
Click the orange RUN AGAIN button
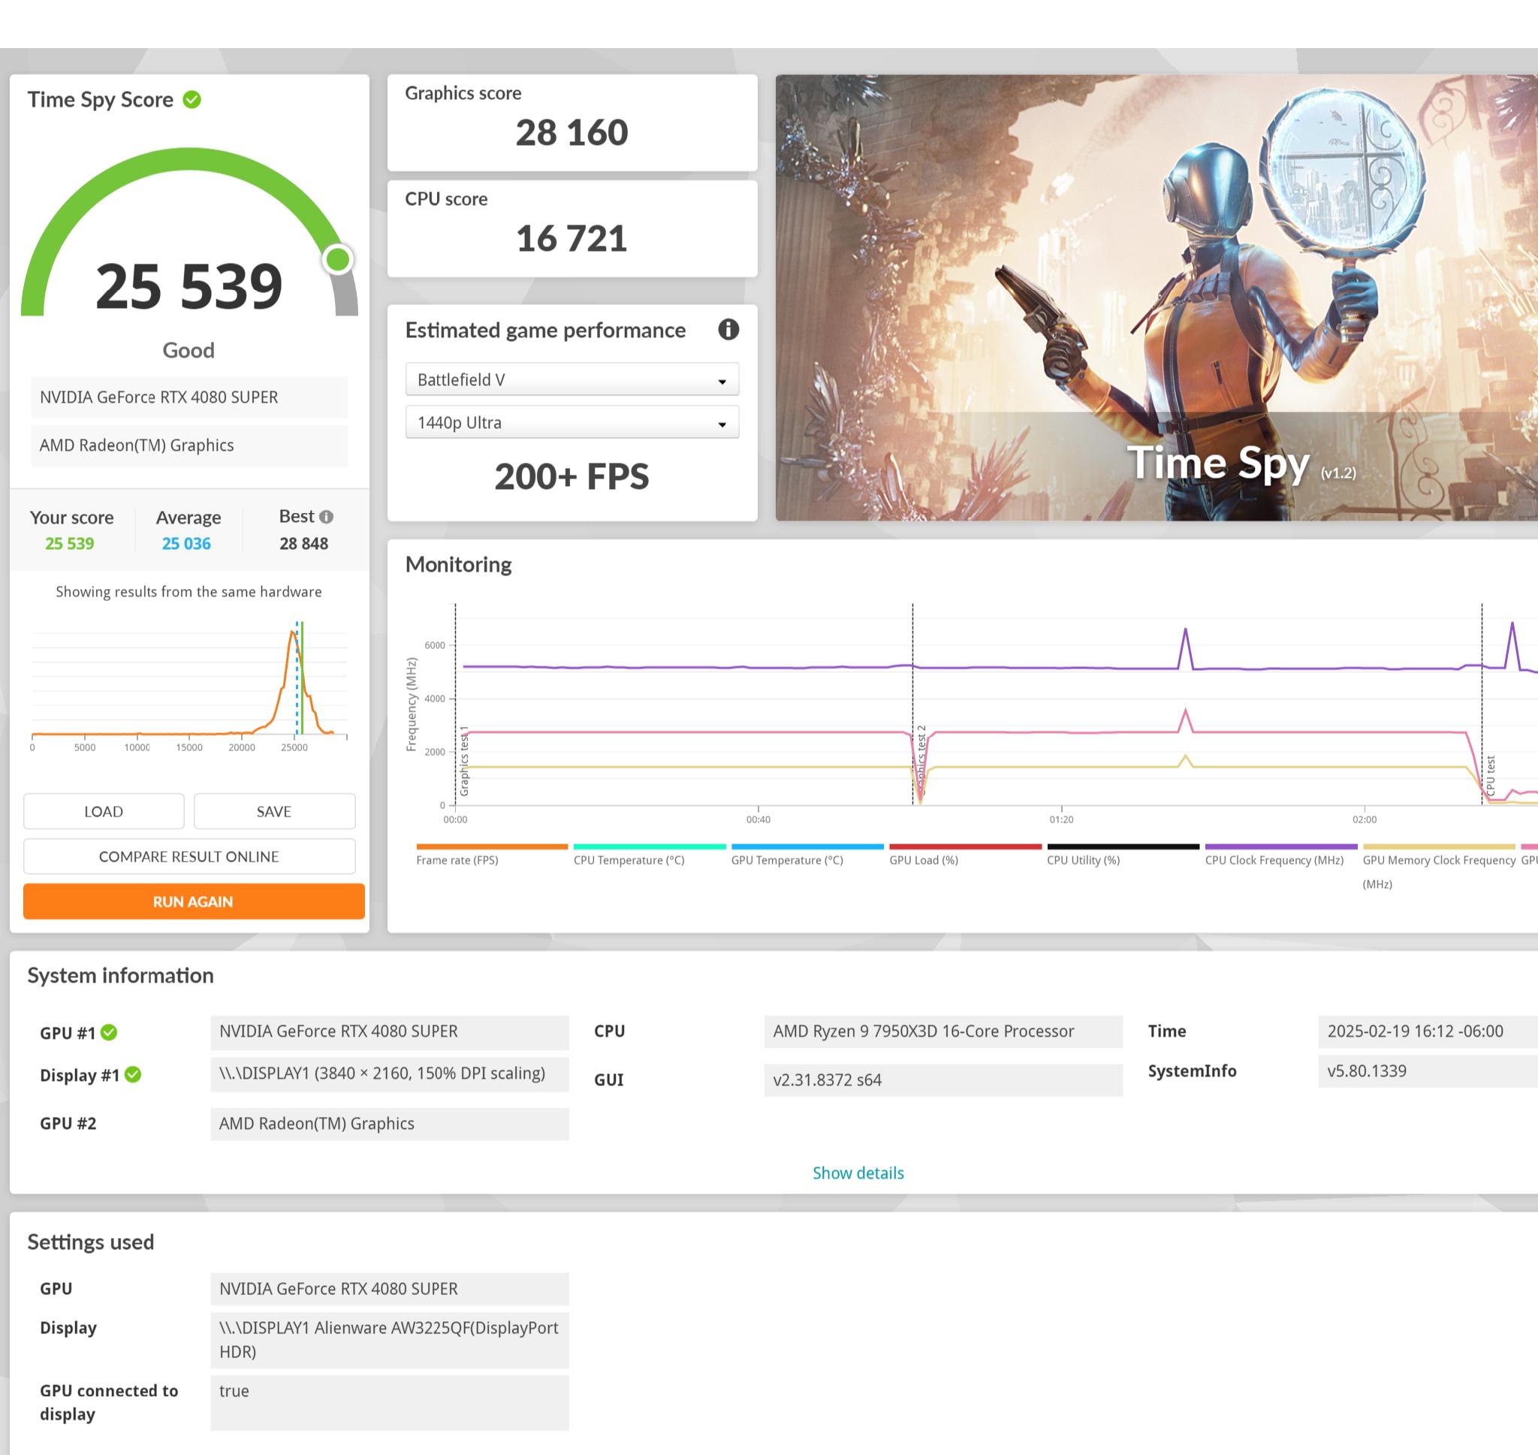tap(194, 901)
